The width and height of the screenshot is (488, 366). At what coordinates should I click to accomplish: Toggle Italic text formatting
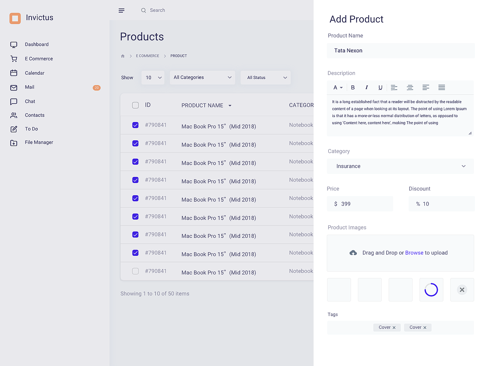[x=366, y=88]
